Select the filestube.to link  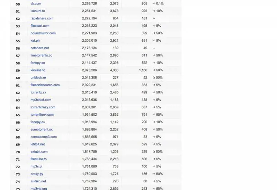point(38,159)
